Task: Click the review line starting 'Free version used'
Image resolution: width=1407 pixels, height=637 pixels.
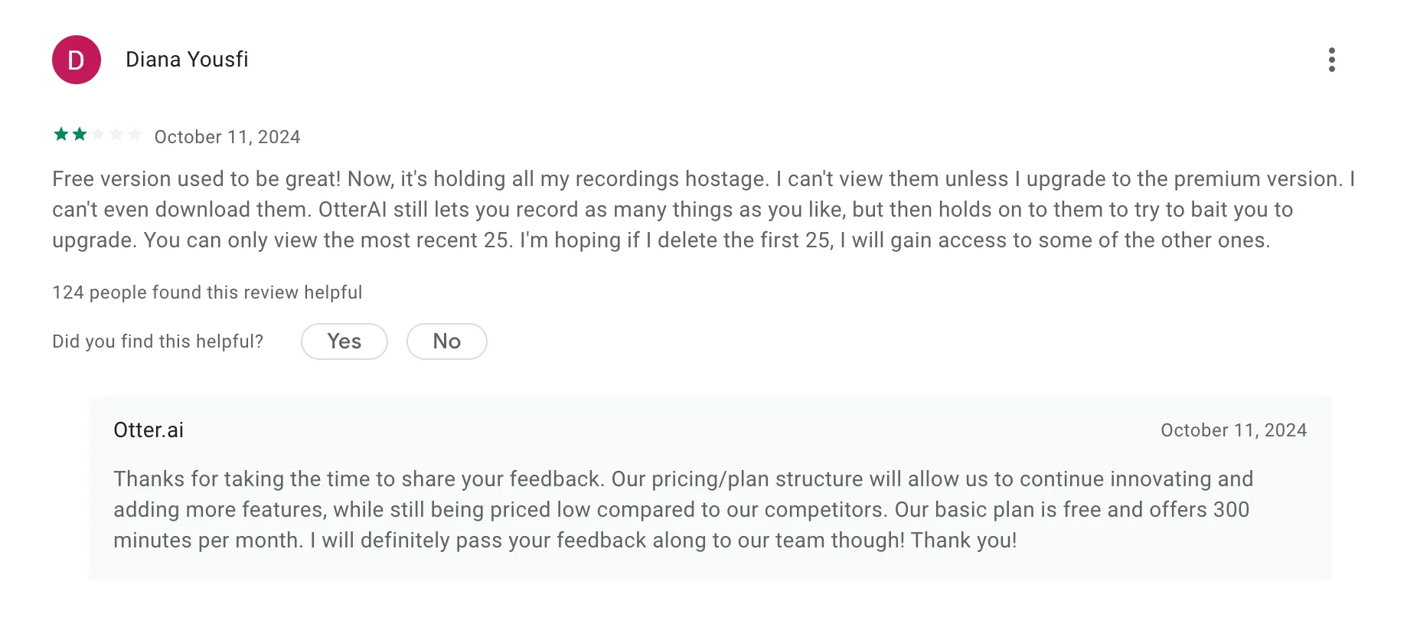Action: 703,179
